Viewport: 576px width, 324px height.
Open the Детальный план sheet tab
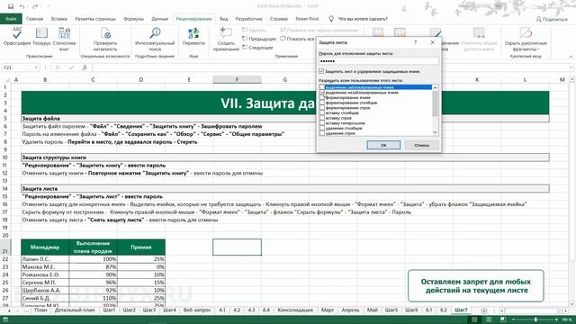75,310
